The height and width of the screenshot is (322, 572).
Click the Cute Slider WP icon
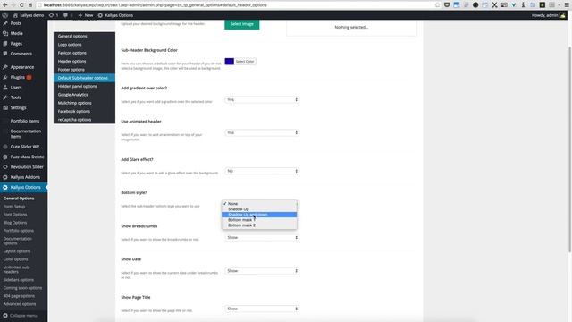pos(5,147)
